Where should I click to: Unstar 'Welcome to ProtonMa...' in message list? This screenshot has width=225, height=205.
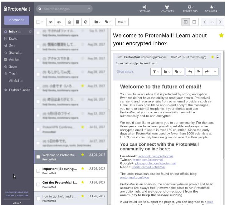click(82, 155)
